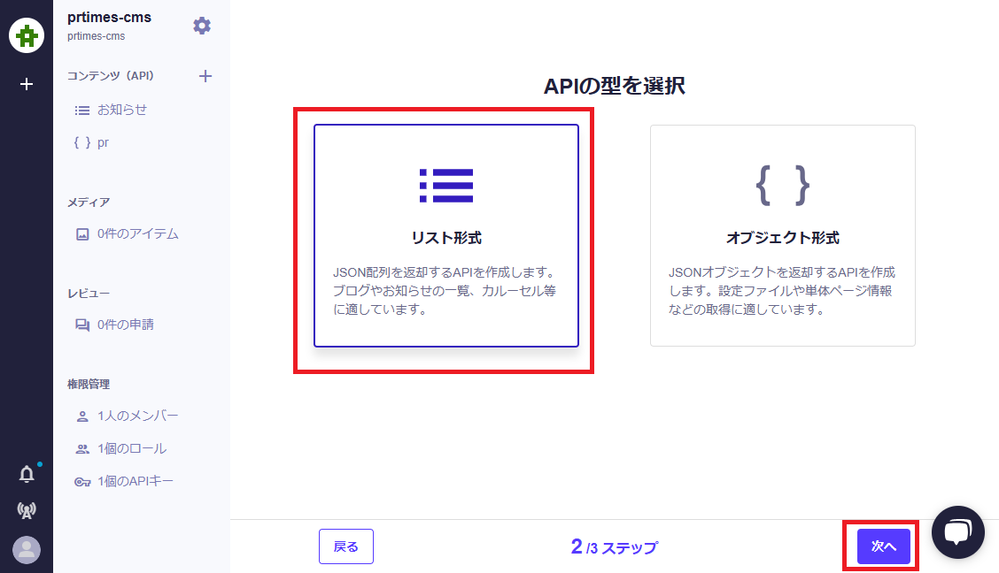The width and height of the screenshot is (999, 573).
Task: Click the メディア section heading
Action: pos(89,202)
